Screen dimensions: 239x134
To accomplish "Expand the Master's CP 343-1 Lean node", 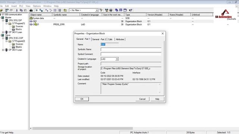I will 3,32.
